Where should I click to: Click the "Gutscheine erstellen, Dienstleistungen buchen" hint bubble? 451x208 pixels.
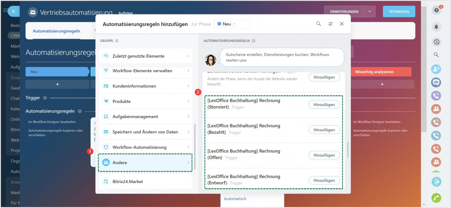click(282, 57)
